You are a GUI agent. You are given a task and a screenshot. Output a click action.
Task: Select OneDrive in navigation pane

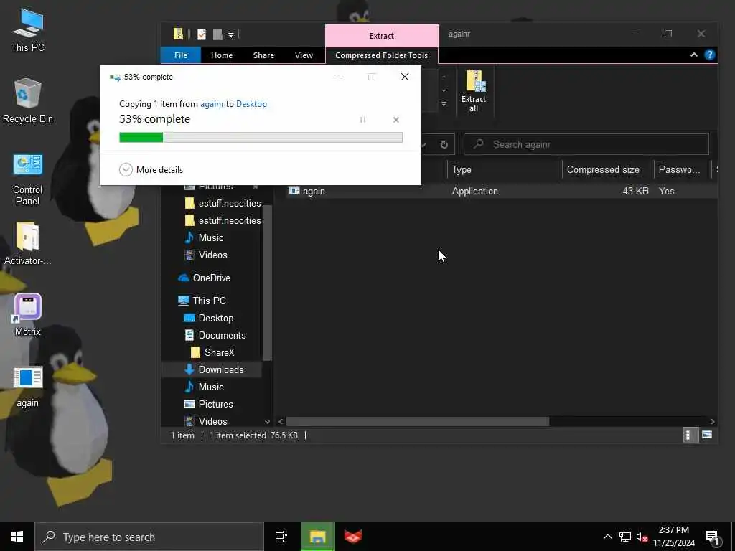[x=205, y=278]
